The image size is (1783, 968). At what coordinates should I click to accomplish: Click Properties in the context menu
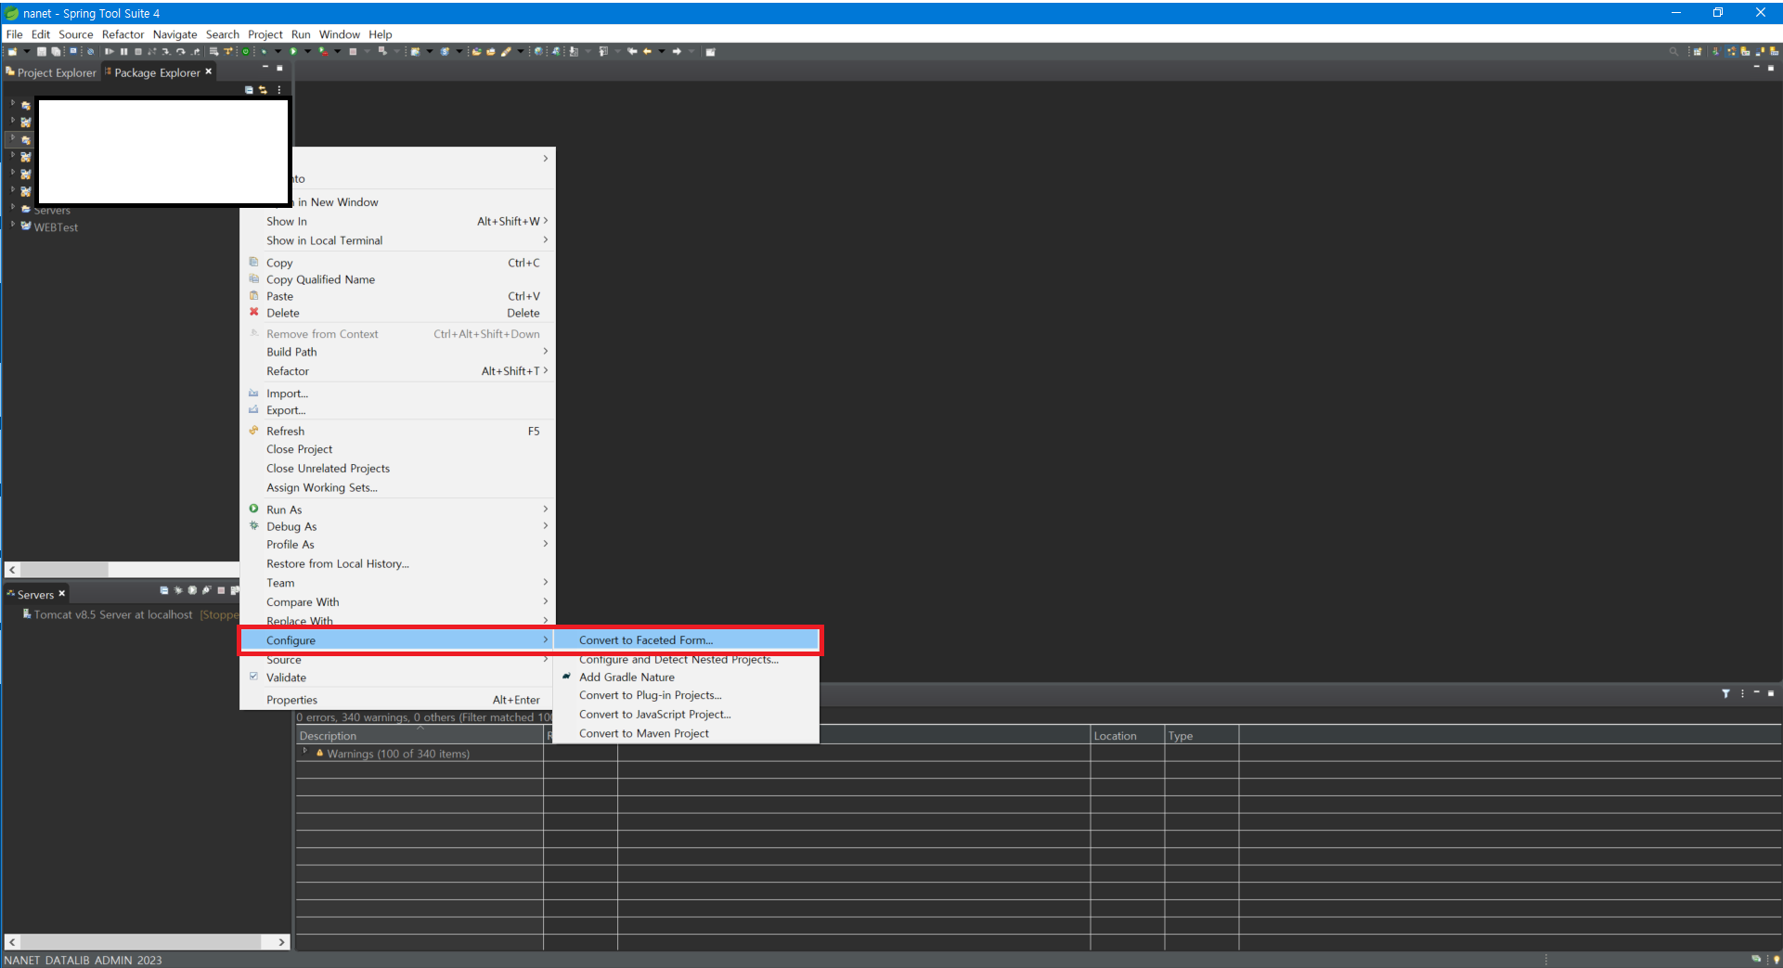click(x=398, y=700)
